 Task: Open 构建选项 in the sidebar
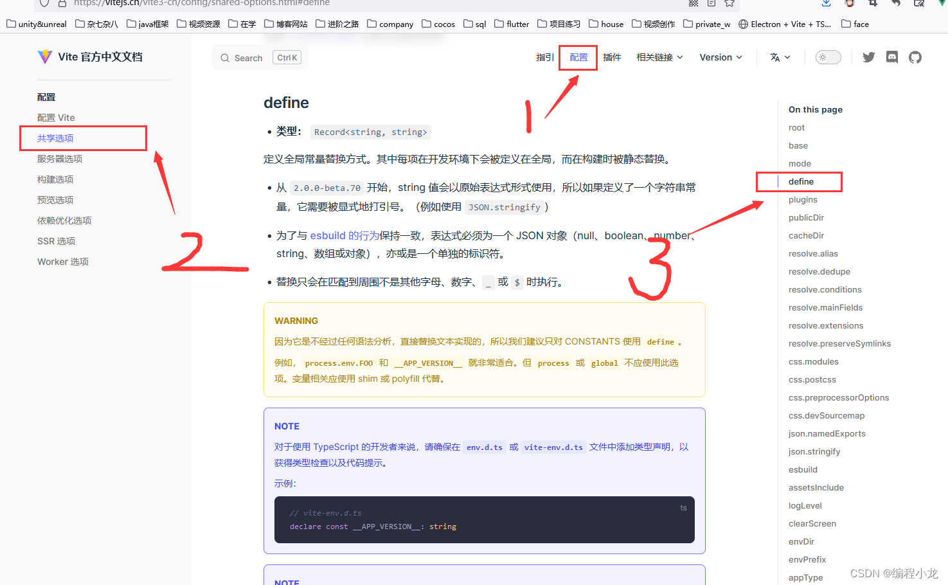tap(55, 179)
